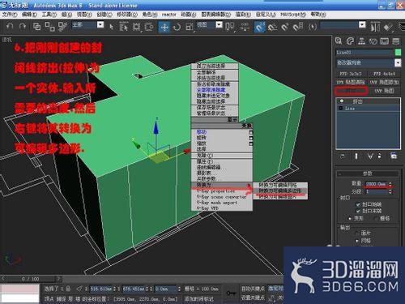Click the Remove Modifier from Stack icon
The width and height of the screenshot is (405, 304).
click(x=380, y=156)
